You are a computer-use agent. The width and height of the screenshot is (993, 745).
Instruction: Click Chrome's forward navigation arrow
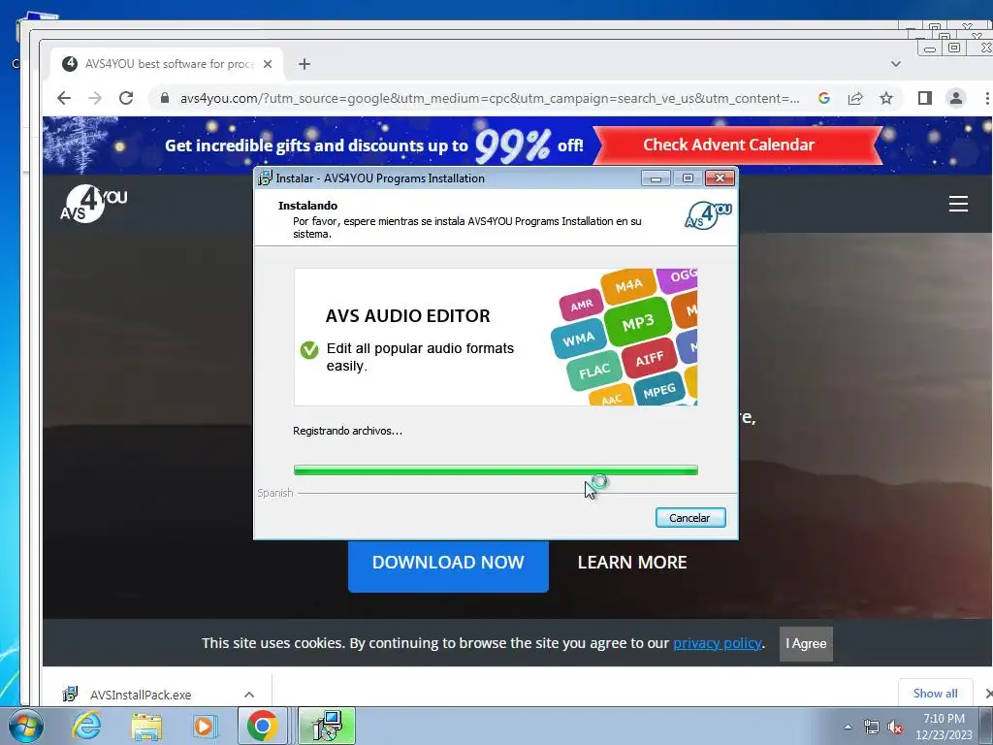(95, 98)
